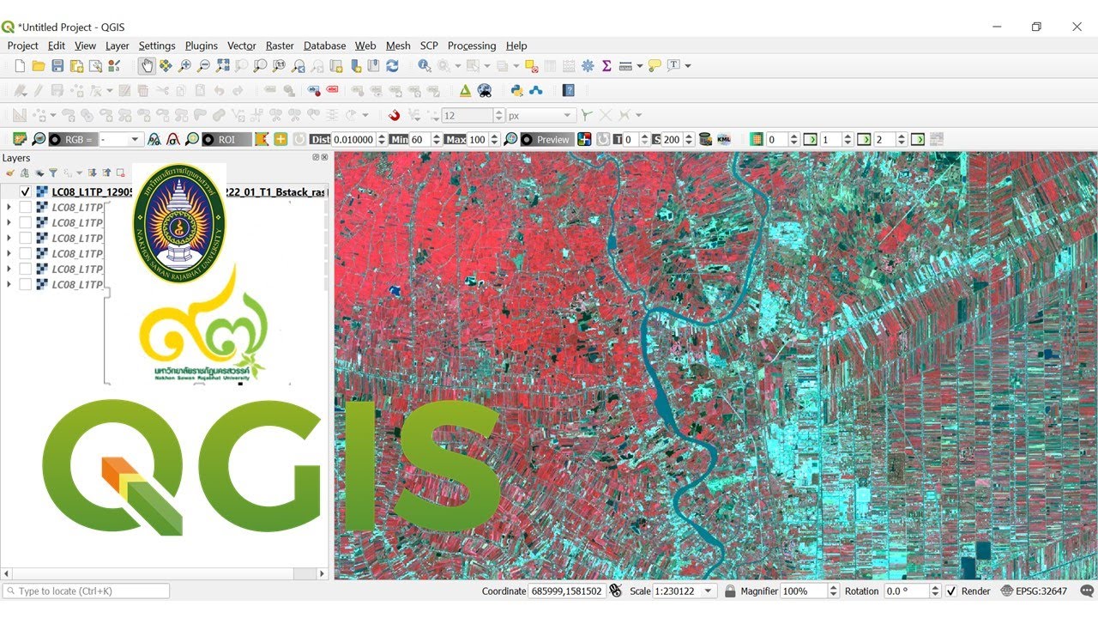The width and height of the screenshot is (1098, 618).
Task: Select the Pan Map hand tool
Action: point(147,66)
